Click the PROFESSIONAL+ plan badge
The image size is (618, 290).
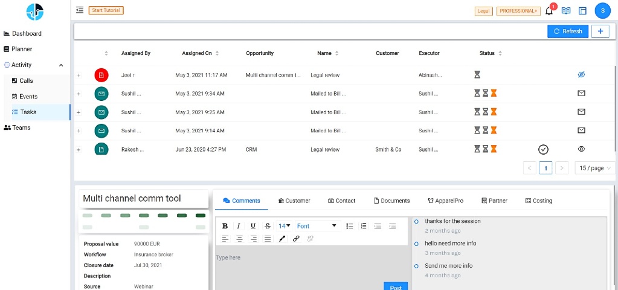(518, 11)
